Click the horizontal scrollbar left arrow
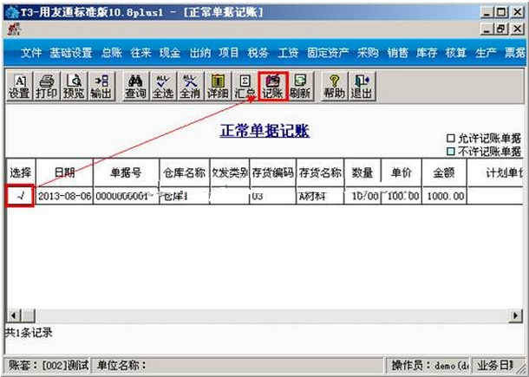 point(11,314)
